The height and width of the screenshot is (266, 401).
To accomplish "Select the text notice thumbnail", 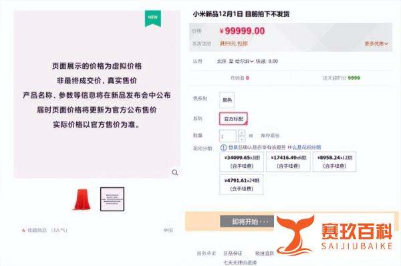I will [x=112, y=199].
